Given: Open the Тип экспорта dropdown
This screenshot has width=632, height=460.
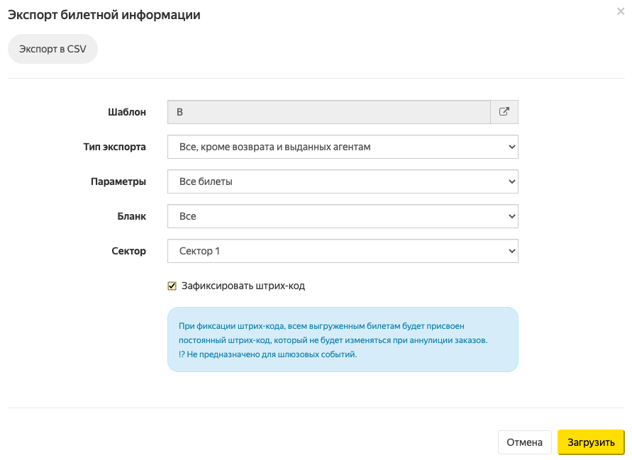Looking at the screenshot, I should (x=343, y=147).
